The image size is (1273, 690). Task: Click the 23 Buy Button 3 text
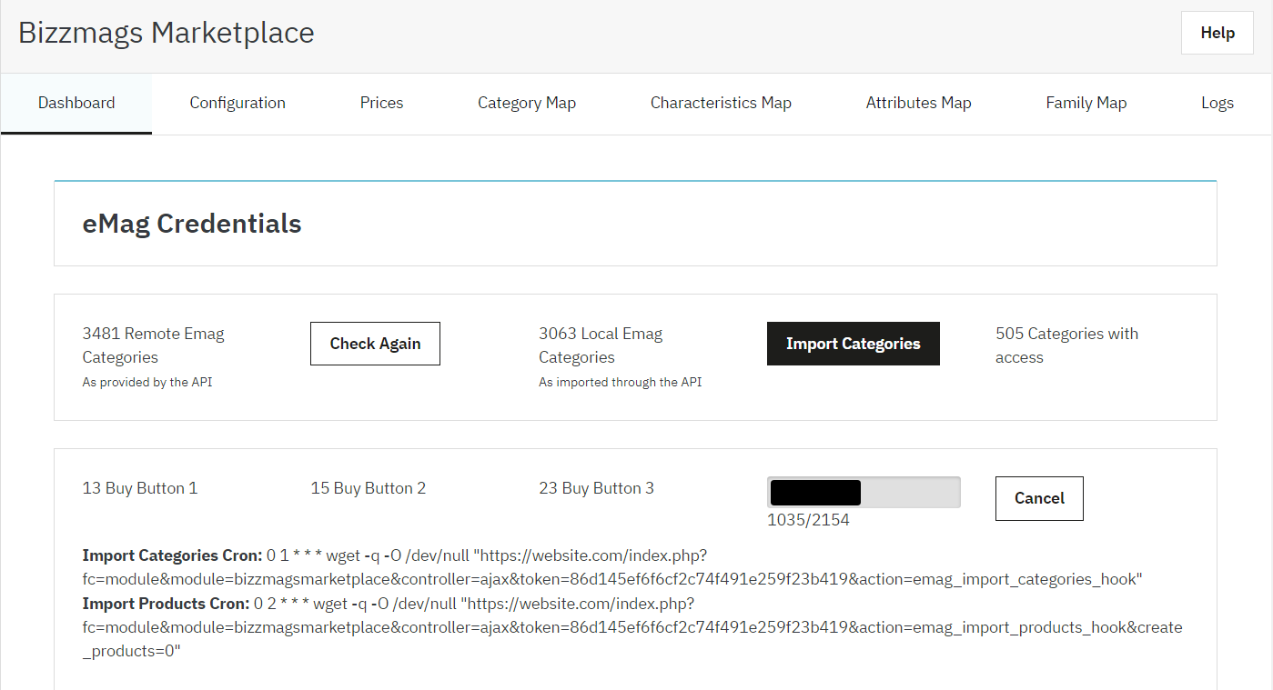point(597,488)
